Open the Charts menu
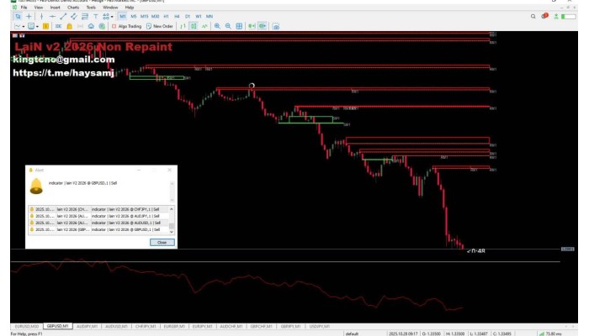The height and width of the screenshot is (336, 589). pos(73,7)
